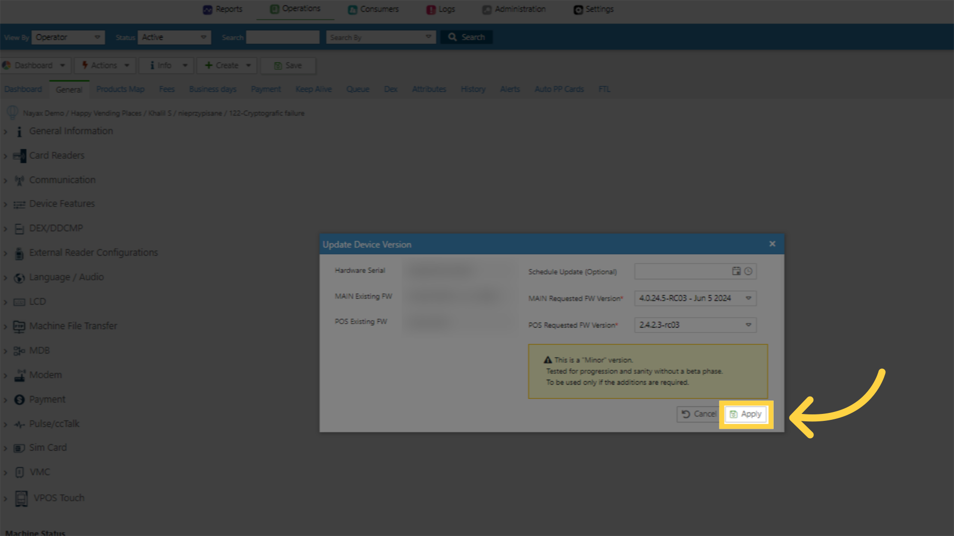Click the Search text field

click(x=283, y=37)
